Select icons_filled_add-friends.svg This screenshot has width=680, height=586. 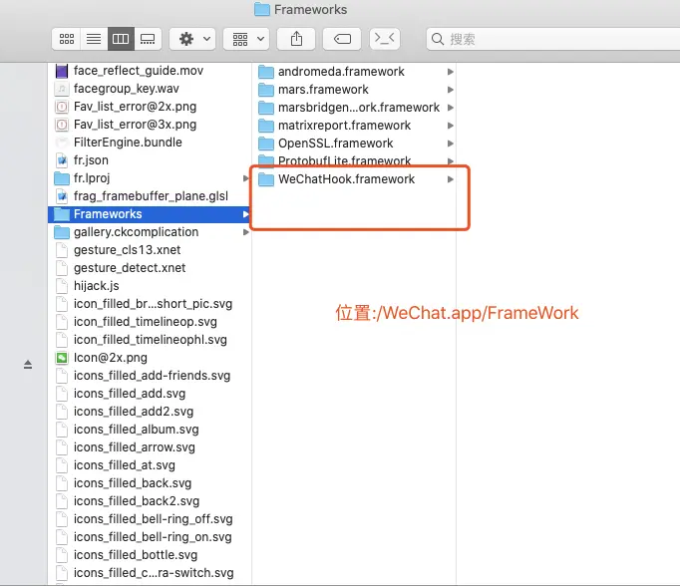point(152,376)
